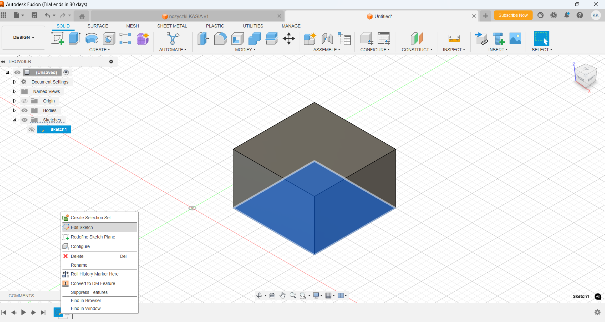605x322 pixels.
Task: Select the Measure tool
Action: coord(454,39)
